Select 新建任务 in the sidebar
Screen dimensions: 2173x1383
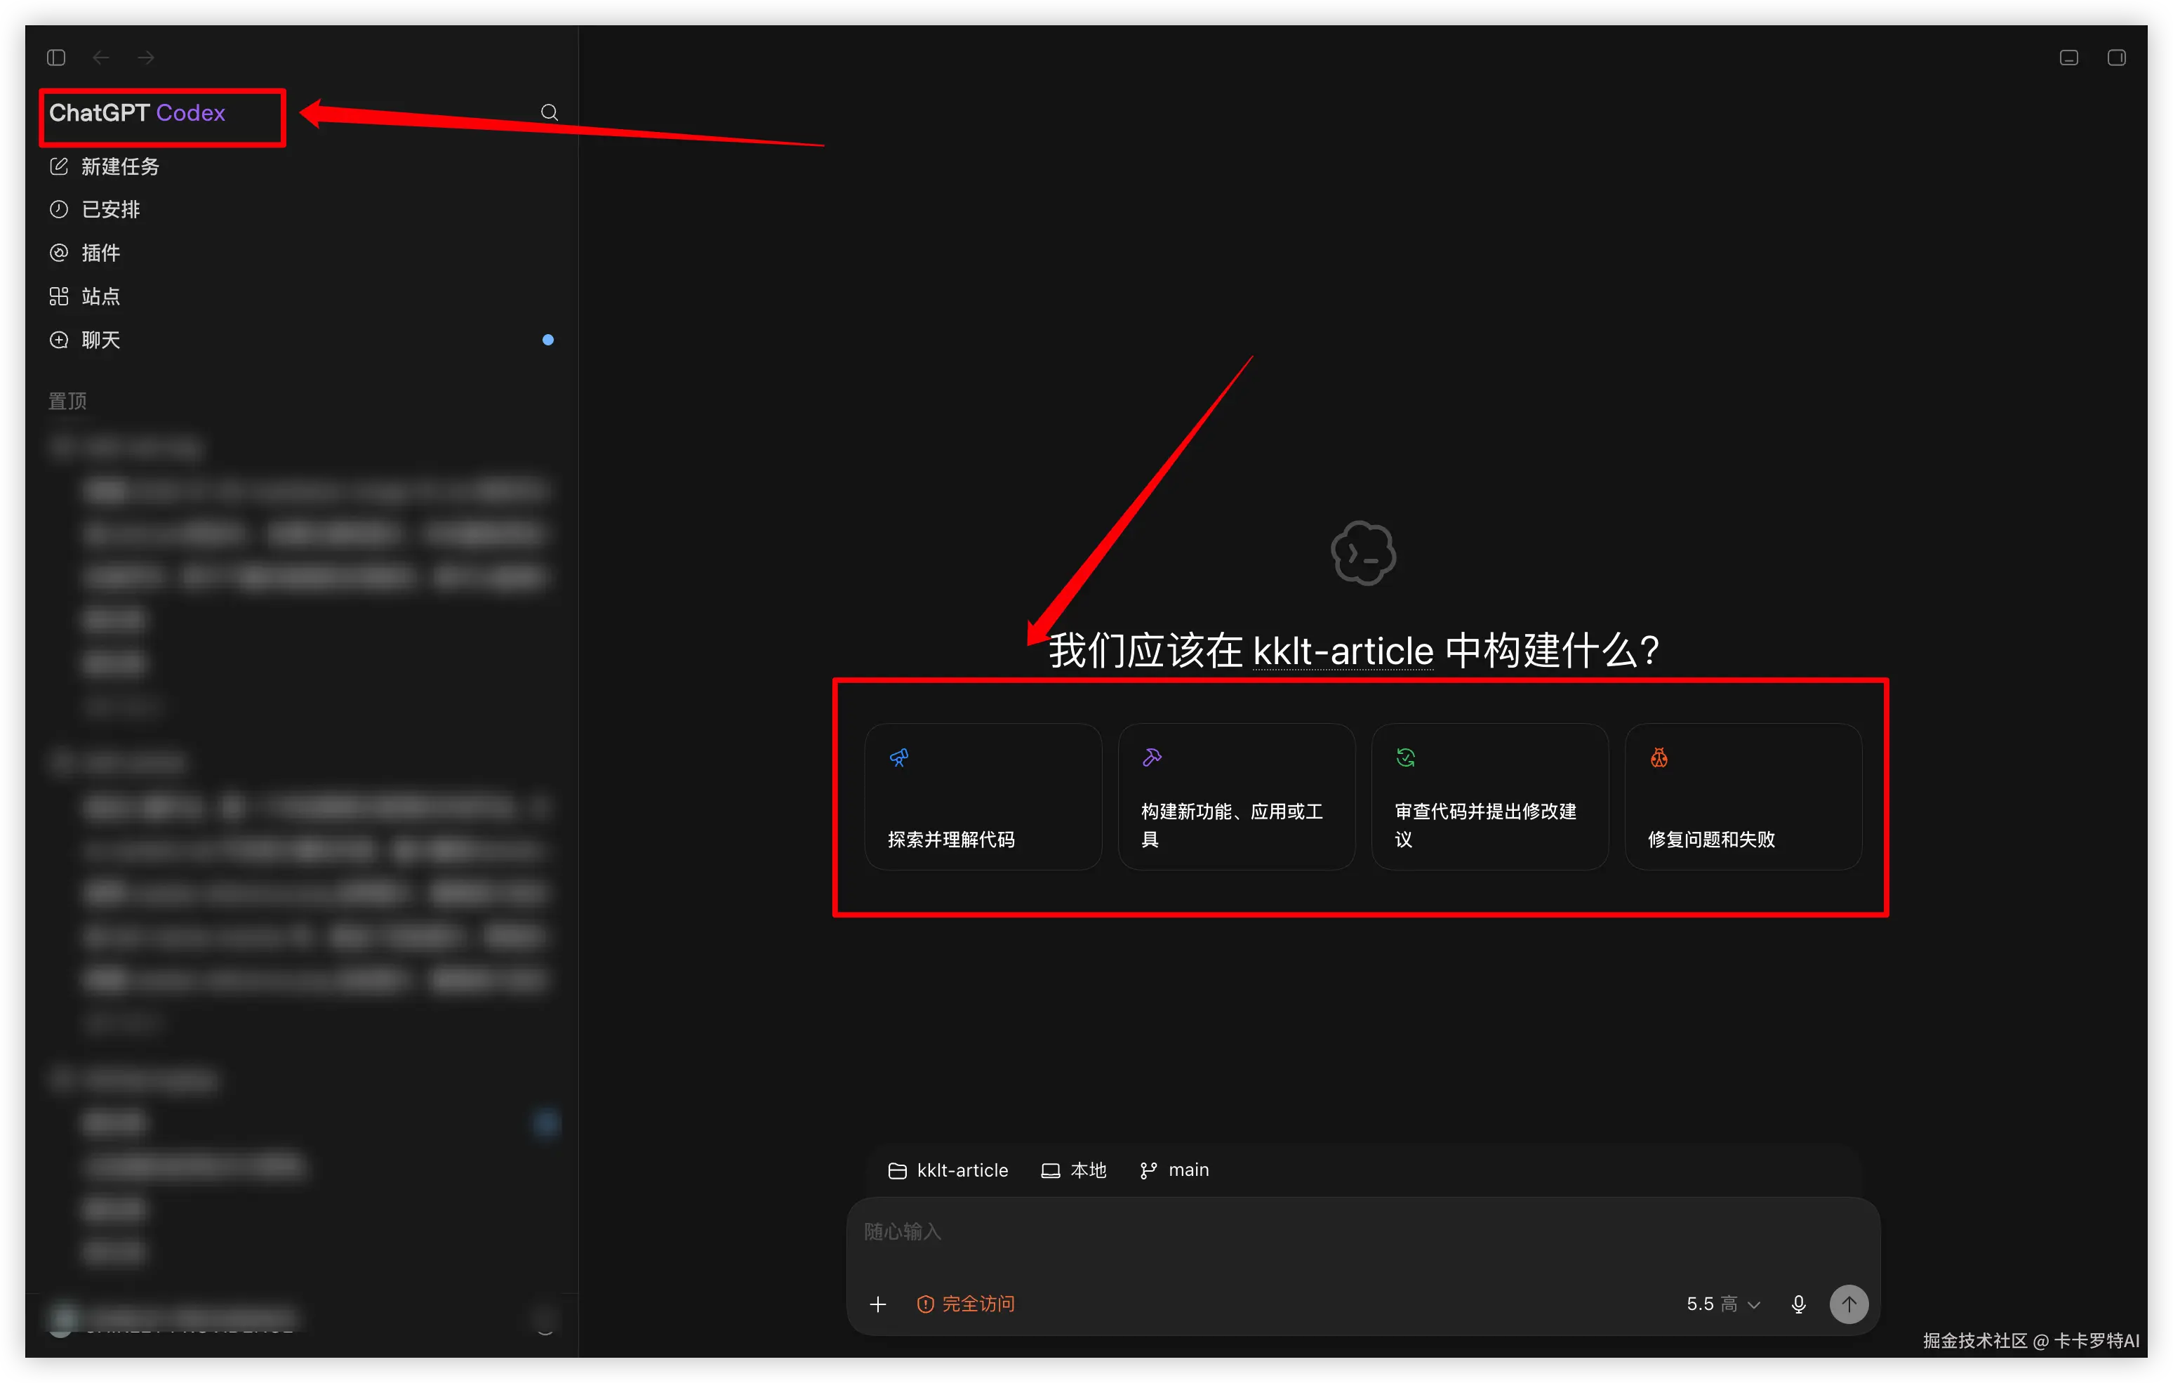(300, 166)
